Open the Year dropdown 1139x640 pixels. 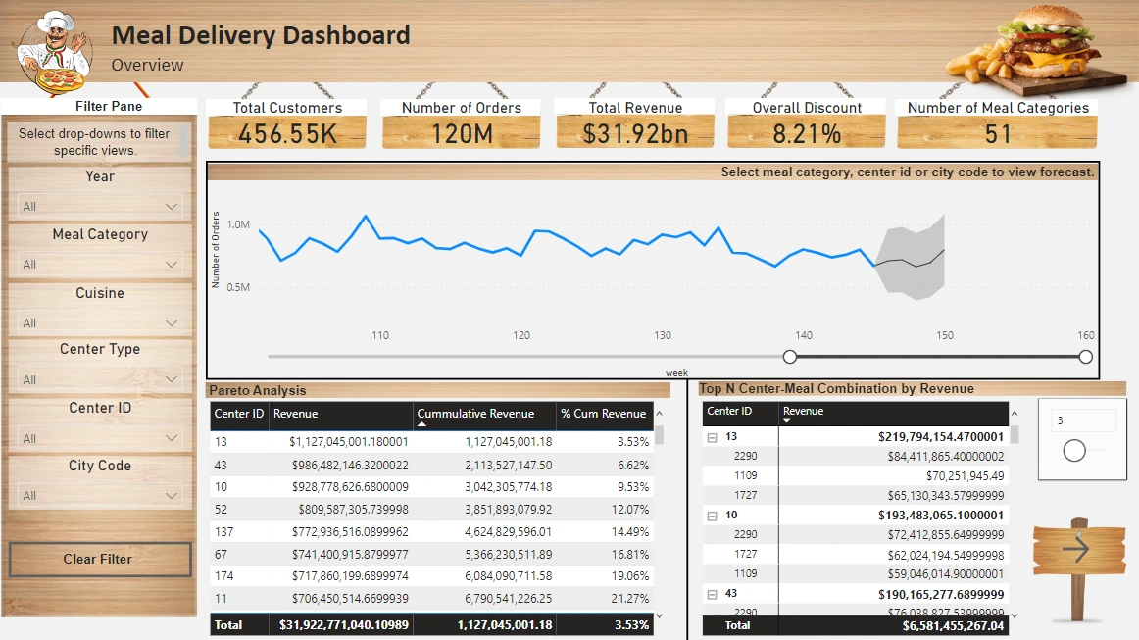(100, 207)
